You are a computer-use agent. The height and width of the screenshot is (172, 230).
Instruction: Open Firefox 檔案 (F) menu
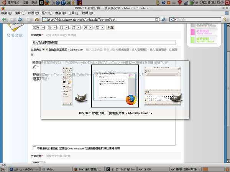(7, 13)
